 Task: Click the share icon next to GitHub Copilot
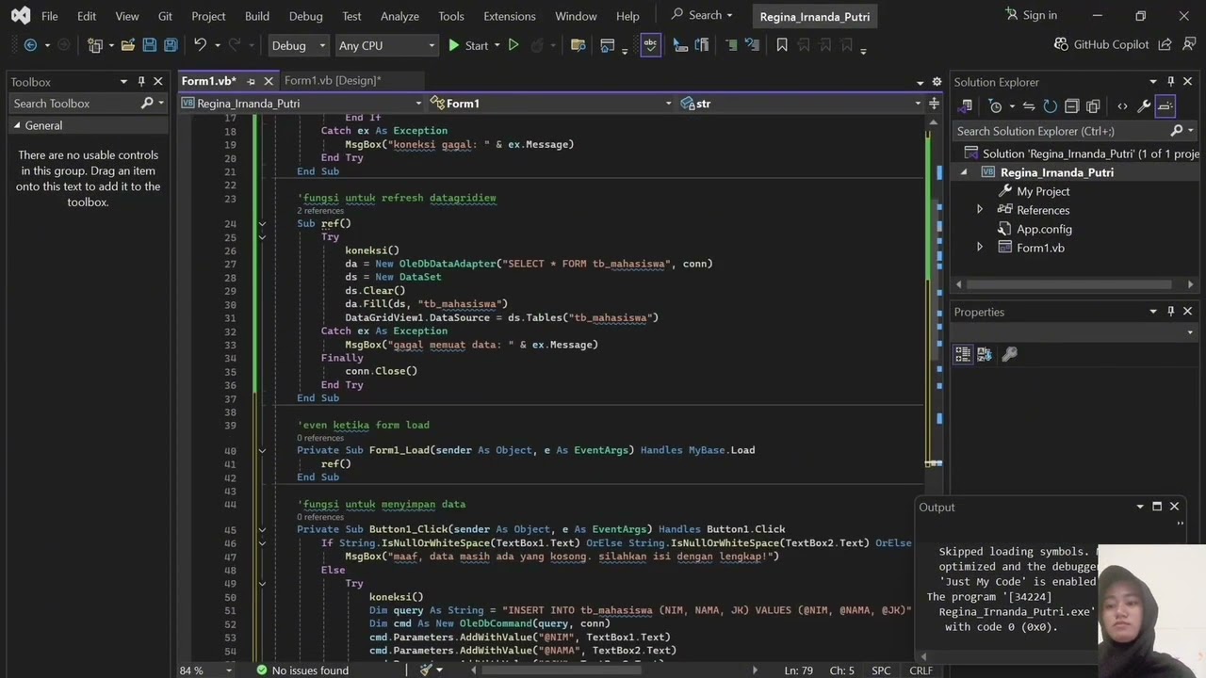(1165, 44)
